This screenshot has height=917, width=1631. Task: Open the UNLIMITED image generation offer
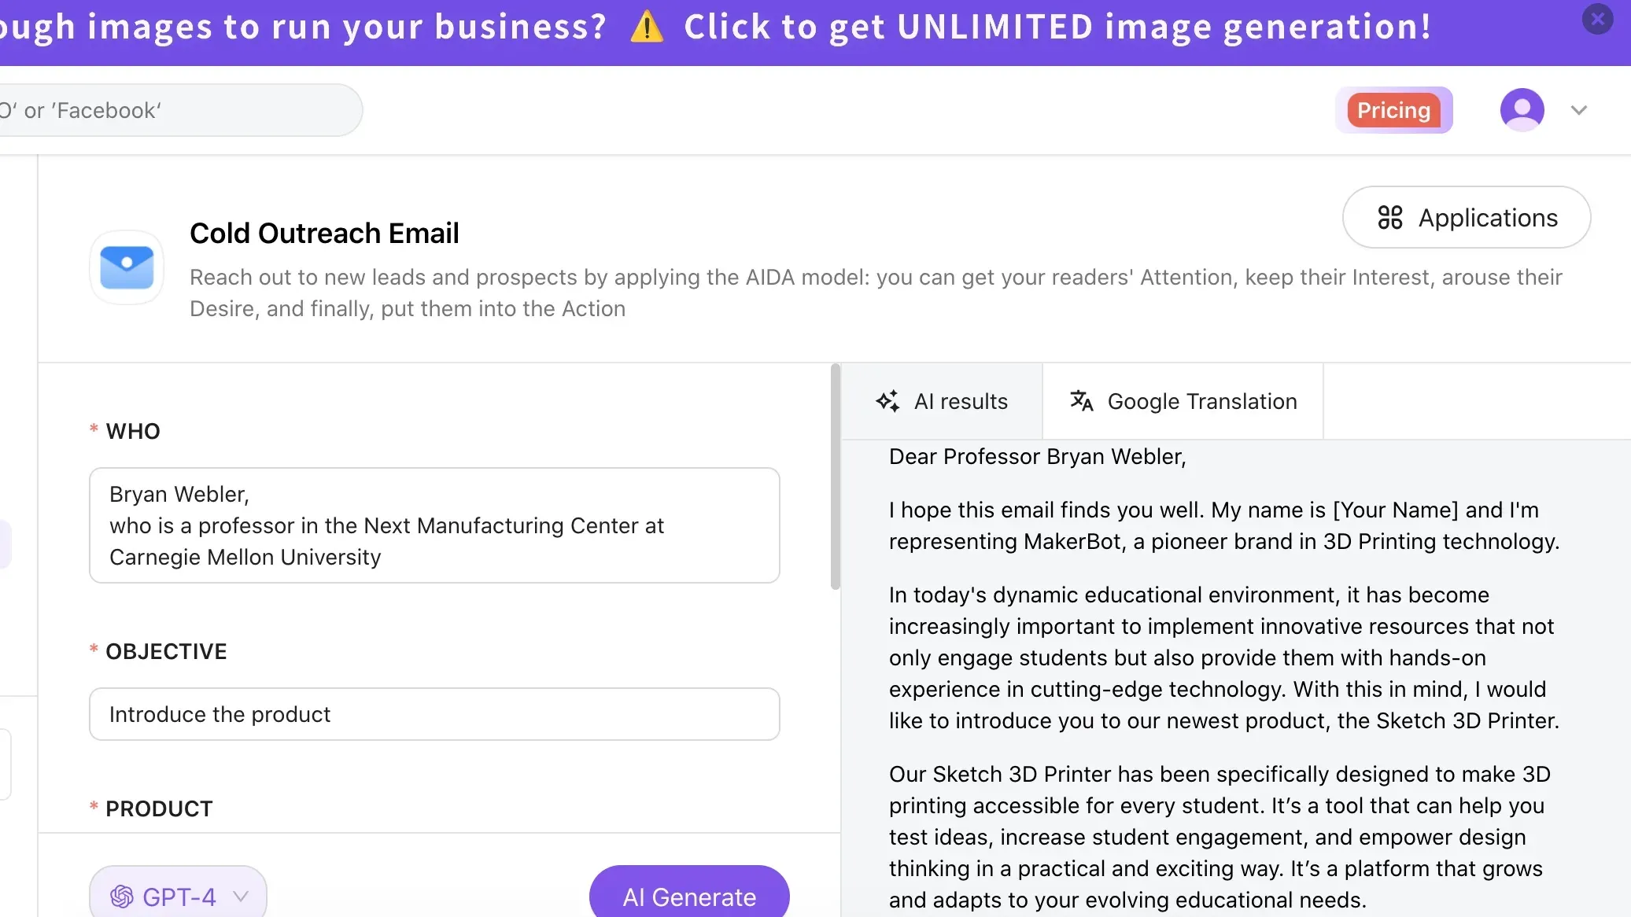[1057, 28]
